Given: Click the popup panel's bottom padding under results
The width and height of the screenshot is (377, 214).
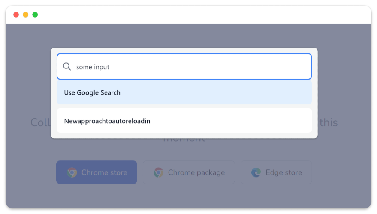Looking at the screenshot, I should pyautogui.click(x=184, y=135).
